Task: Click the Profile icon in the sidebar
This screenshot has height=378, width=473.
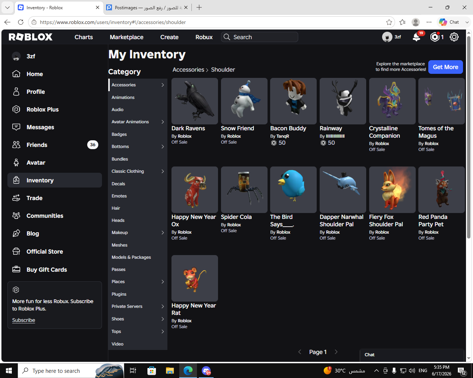Action: coord(16,92)
